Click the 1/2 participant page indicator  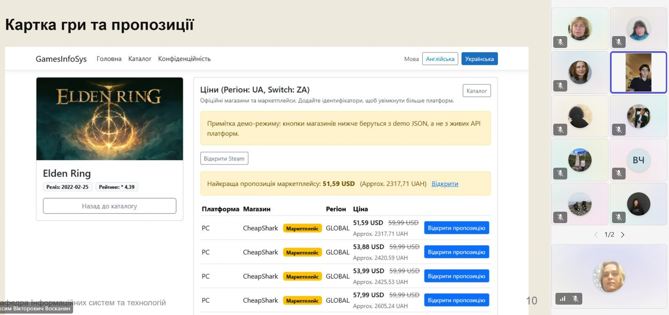[x=609, y=235]
